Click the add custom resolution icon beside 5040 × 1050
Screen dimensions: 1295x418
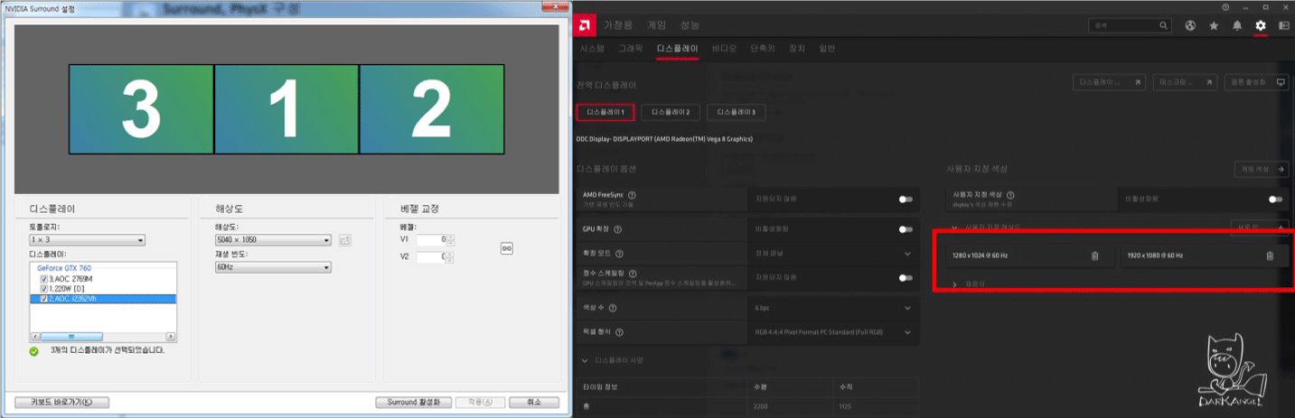coord(344,240)
